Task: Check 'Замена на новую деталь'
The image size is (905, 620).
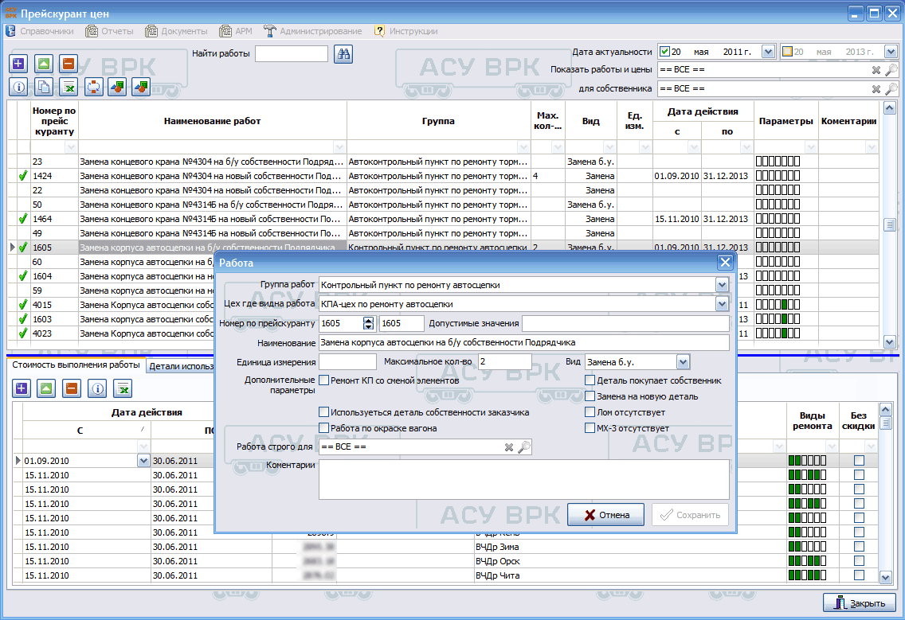Action: coord(590,396)
